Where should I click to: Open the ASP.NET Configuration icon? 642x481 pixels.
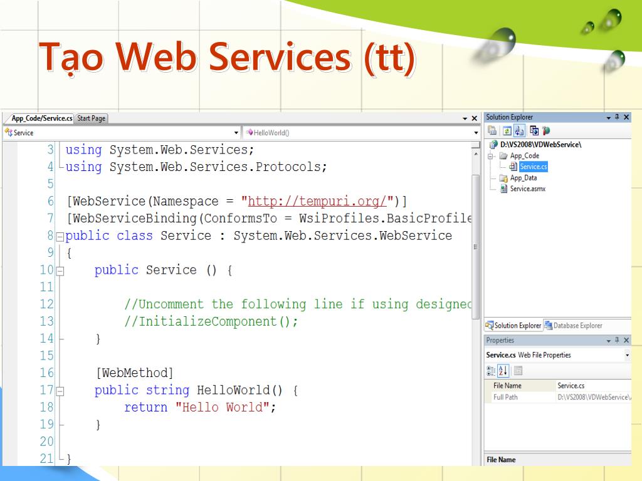coord(546,130)
